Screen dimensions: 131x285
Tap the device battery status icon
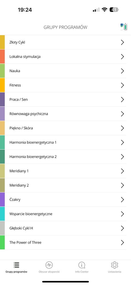pos(124,27)
